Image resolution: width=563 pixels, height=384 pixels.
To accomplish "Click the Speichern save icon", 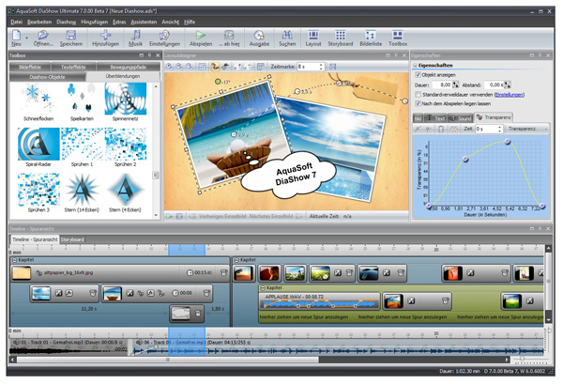I will (71, 35).
